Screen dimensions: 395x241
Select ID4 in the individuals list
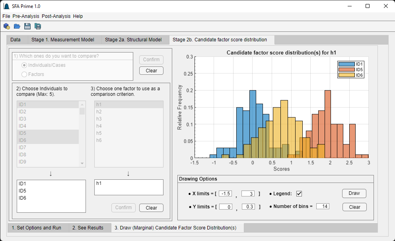[48, 126]
